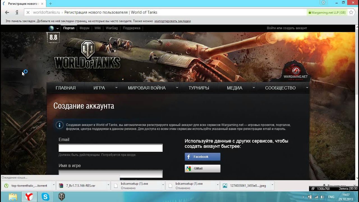
Task: Register using the GMail button
Action: point(202,168)
